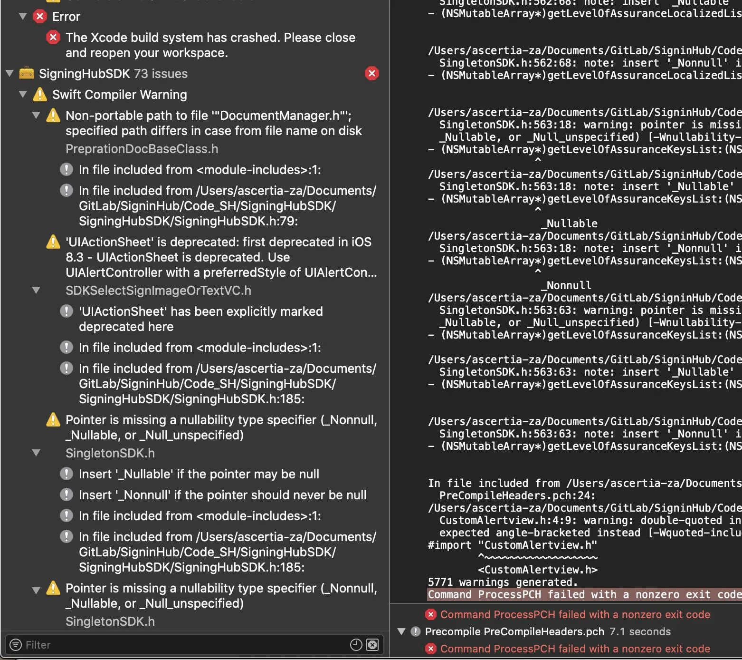
Task: Collapse the Precompile PreCompileHeaders.pch build step
Action: tap(401, 631)
